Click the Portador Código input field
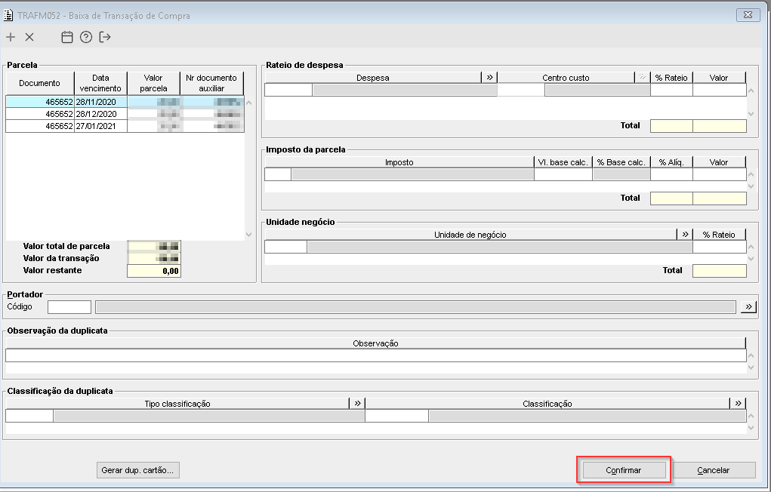Viewport: 771px width, 492px height. [x=69, y=306]
